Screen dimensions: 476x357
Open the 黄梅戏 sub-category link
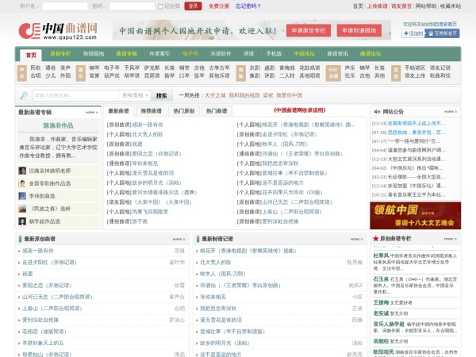(x=287, y=67)
